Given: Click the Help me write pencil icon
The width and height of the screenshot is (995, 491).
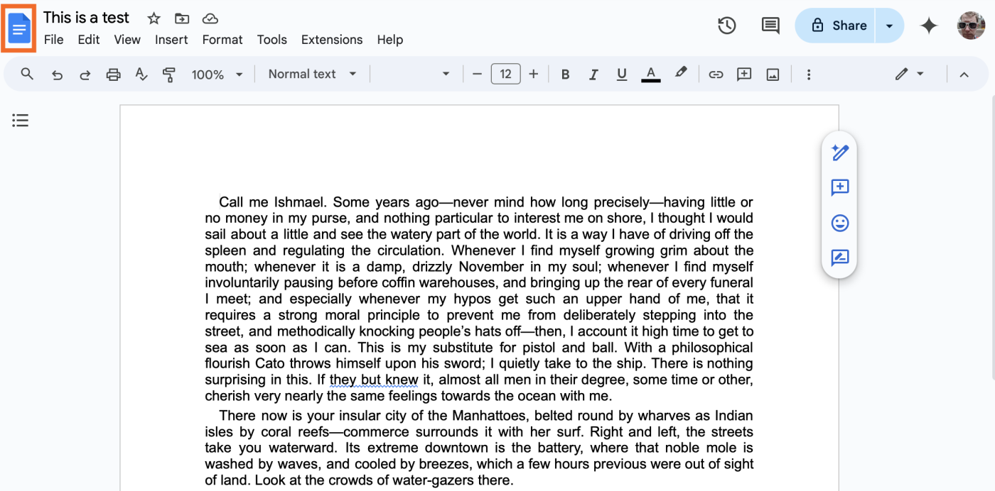Looking at the screenshot, I should [x=839, y=152].
